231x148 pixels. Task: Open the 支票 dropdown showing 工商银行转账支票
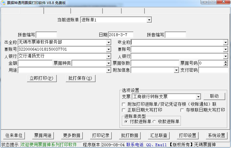coord(199,97)
